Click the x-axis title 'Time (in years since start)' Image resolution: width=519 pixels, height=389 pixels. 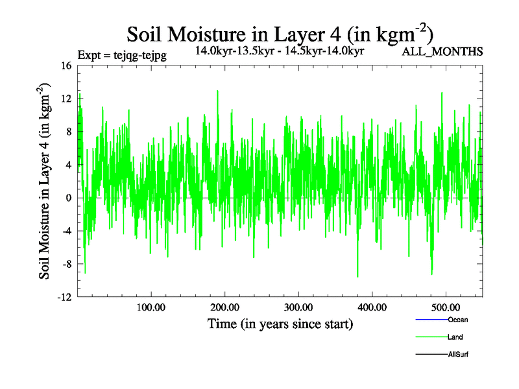click(280, 324)
